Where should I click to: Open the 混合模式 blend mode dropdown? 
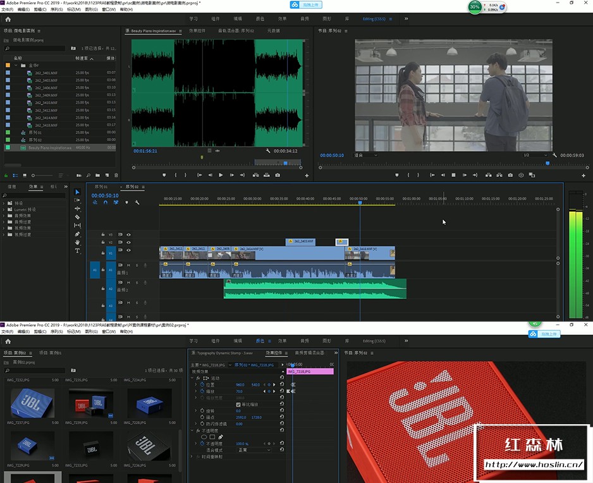[253, 450]
